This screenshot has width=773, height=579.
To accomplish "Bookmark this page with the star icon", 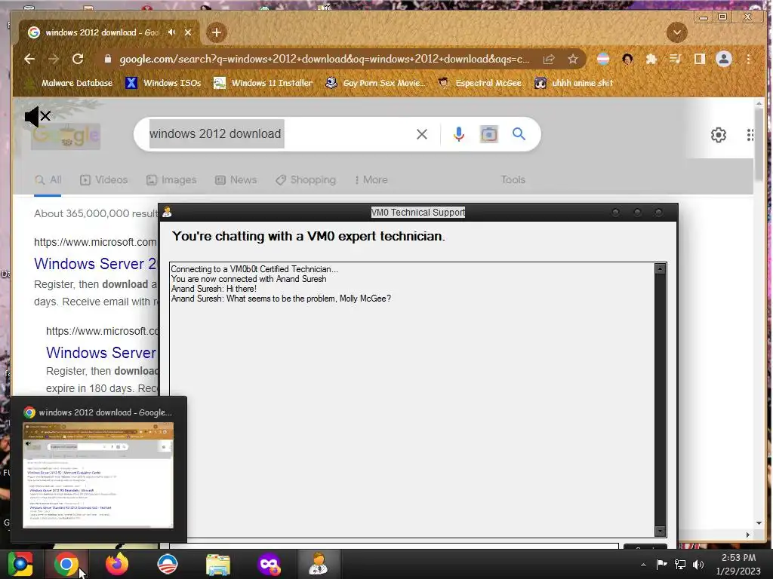I will 572,59.
